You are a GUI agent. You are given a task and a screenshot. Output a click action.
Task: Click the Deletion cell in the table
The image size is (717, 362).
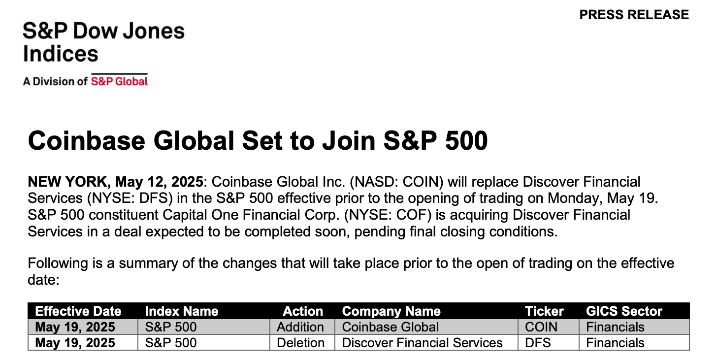tap(300, 343)
